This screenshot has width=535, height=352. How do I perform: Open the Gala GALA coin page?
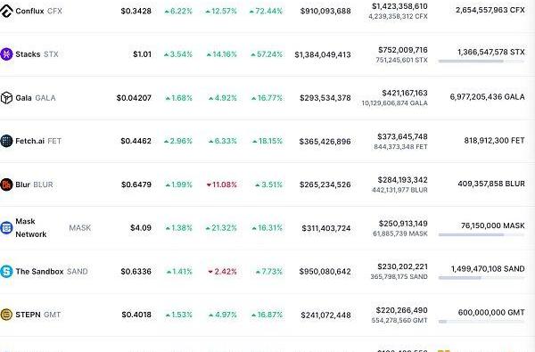(x=36, y=98)
